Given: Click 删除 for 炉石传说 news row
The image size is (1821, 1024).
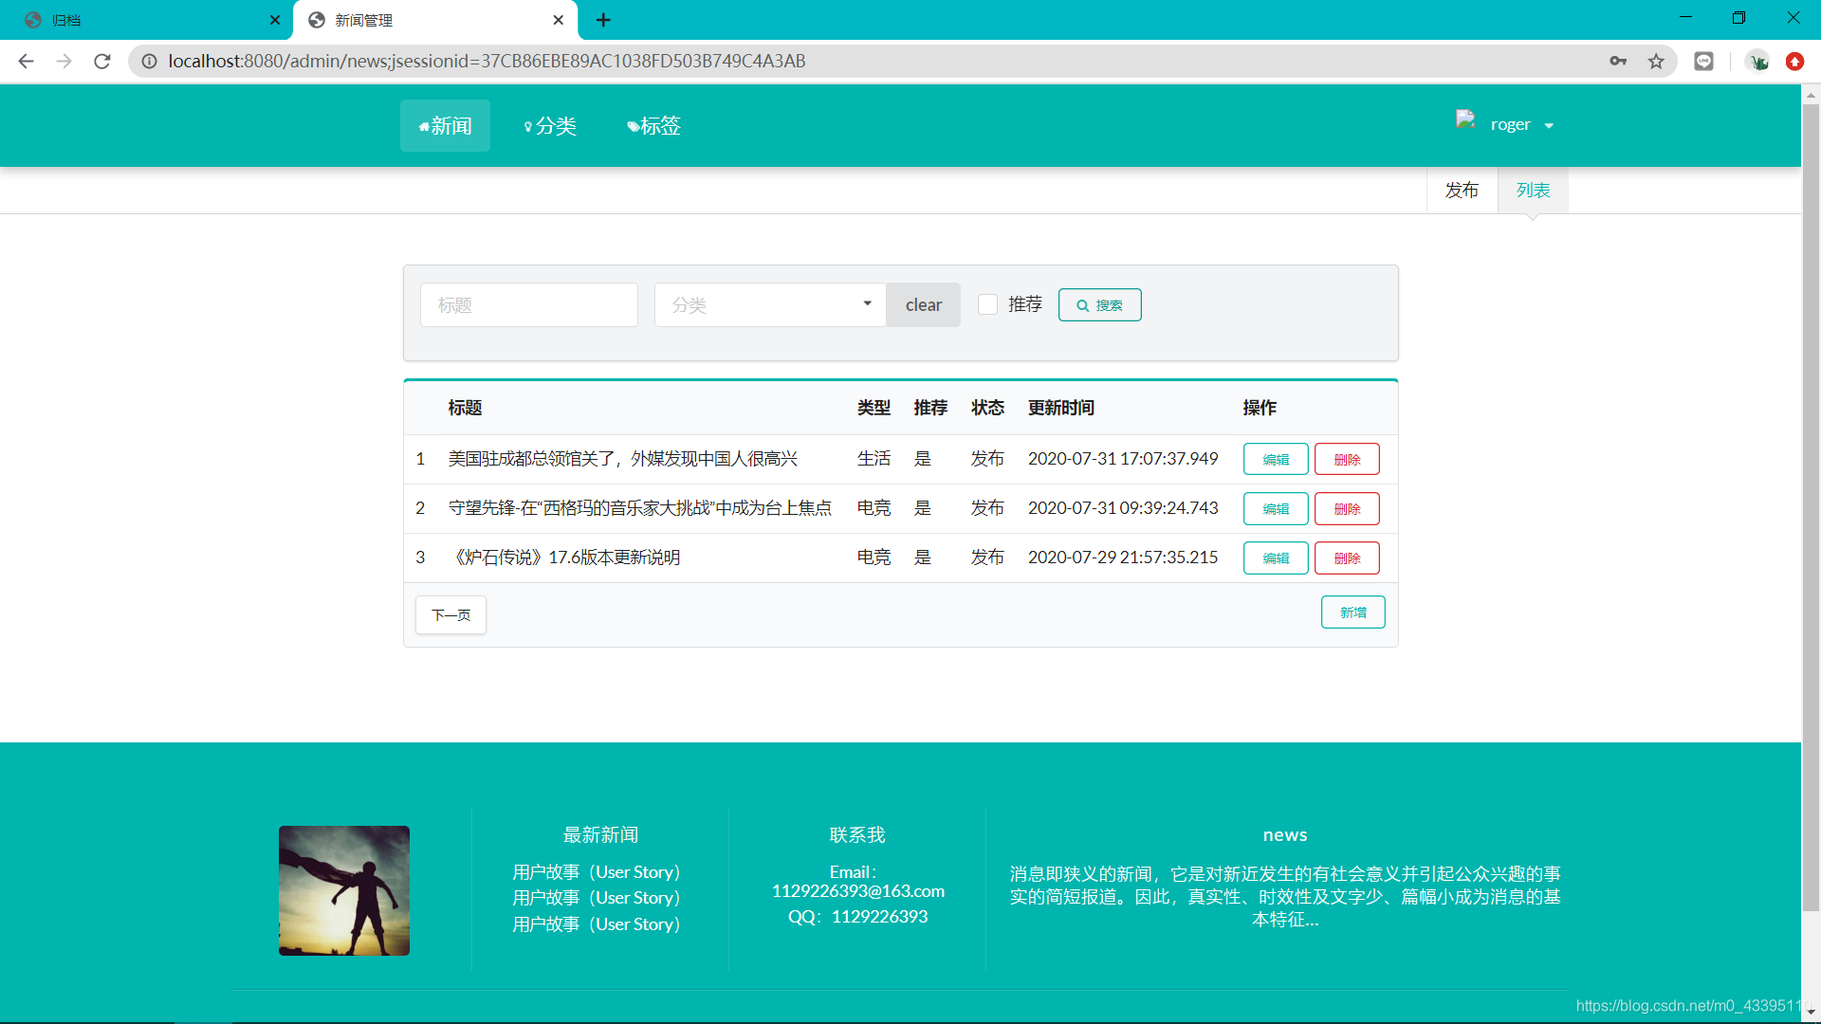Looking at the screenshot, I should [x=1347, y=558].
